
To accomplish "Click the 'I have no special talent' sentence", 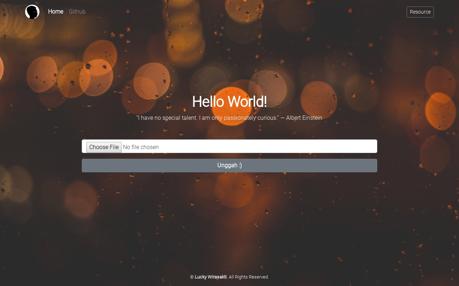I will click(x=167, y=118).
